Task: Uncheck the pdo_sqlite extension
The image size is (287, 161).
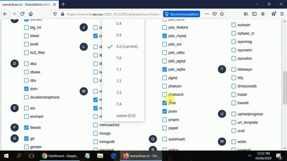Action: point(165,69)
